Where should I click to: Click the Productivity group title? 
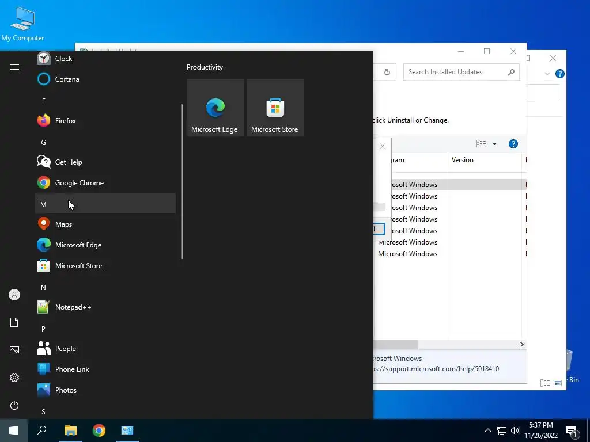click(x=205, y=67)
